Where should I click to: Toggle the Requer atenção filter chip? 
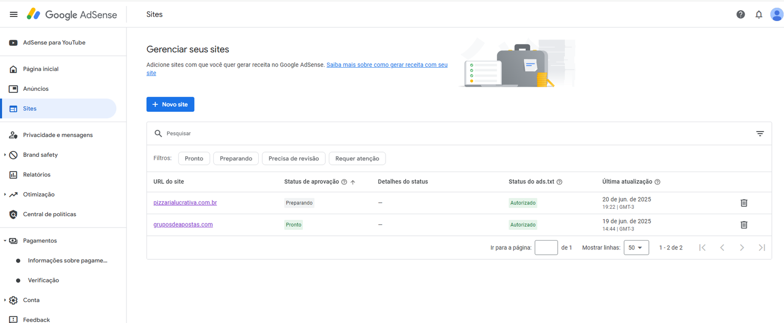click(357, 158)
